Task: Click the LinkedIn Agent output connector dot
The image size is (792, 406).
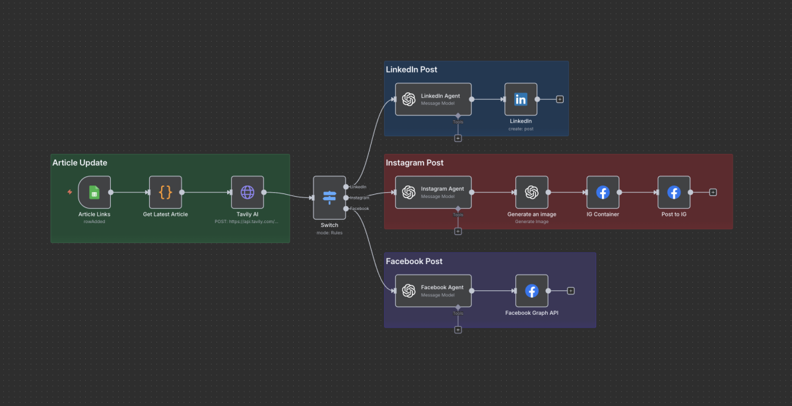Action: tap(471, 99)
